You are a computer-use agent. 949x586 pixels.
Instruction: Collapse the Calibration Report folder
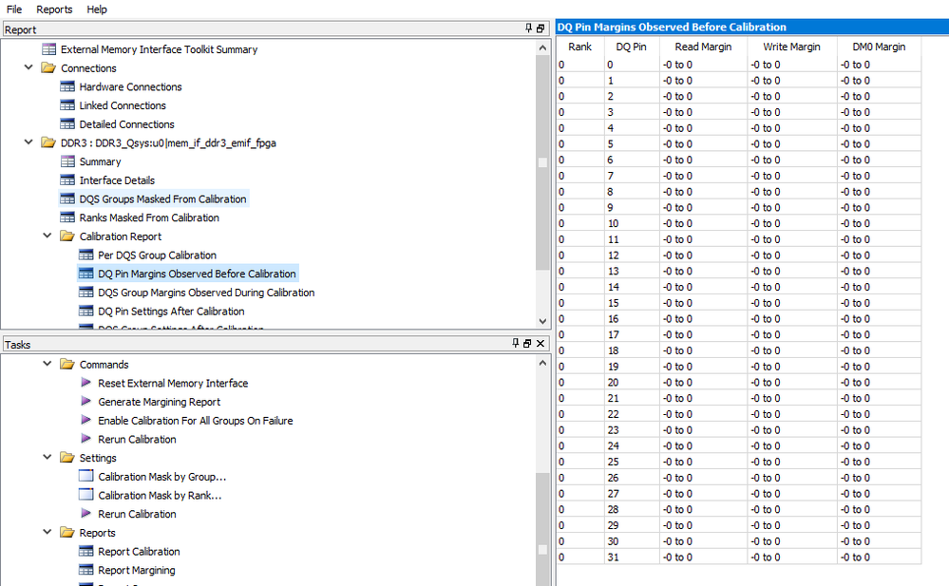[48, 236]
